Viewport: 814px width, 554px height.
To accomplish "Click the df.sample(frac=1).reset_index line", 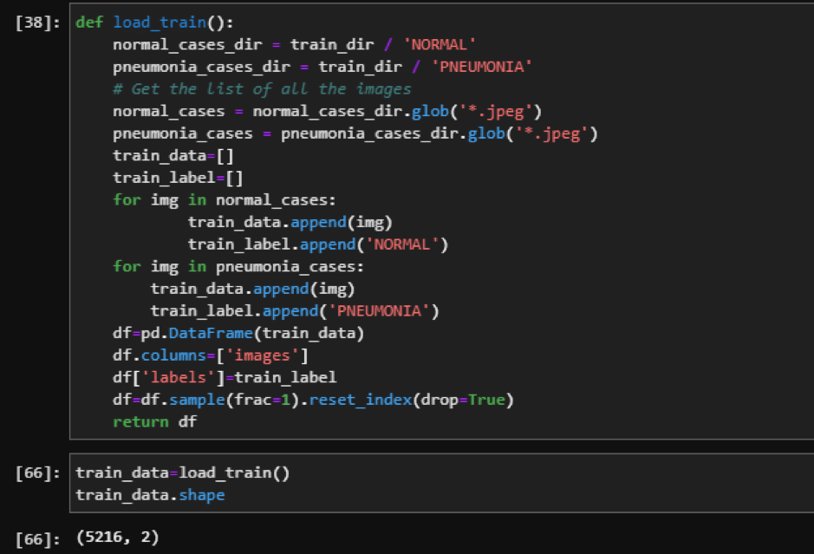I will click(x=313, y=400).
